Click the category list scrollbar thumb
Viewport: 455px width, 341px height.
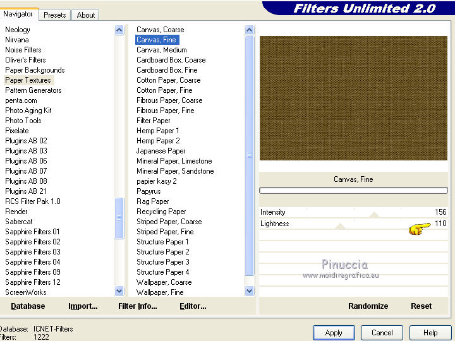pos(119,218)
